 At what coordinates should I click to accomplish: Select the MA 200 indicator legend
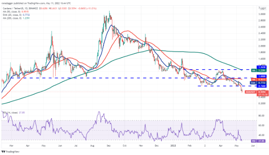(16, 18)
